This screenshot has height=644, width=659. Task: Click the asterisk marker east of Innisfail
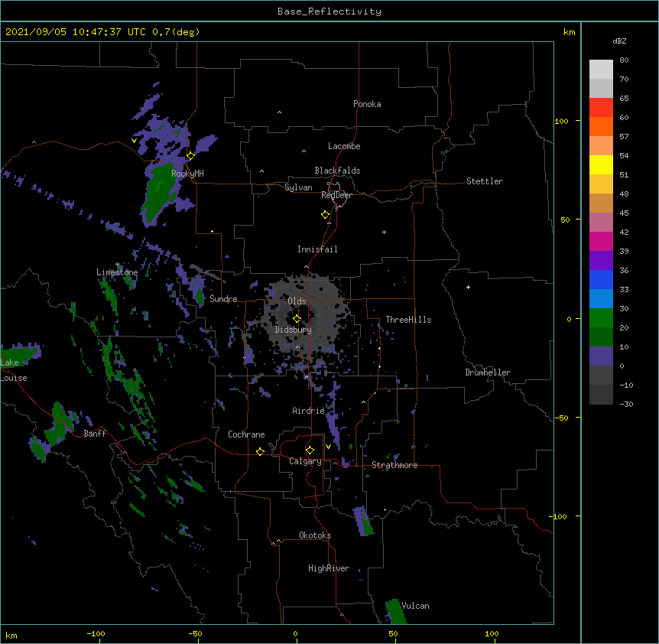pos(384,232)
